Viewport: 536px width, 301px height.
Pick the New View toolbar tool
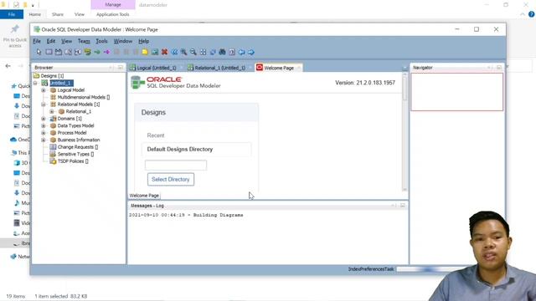58,52
